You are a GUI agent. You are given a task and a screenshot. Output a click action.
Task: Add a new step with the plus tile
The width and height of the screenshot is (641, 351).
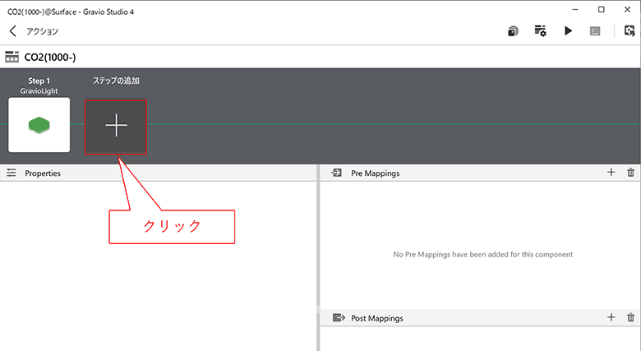pyautogui.click(x=116, y=127)
